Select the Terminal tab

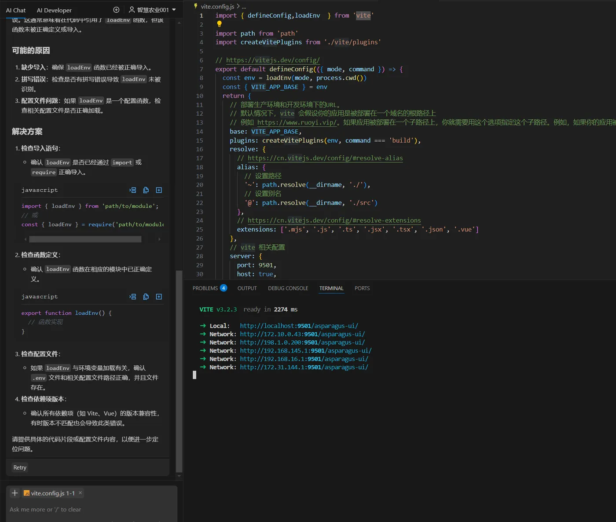(331, 288)
